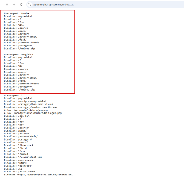Click 'Disallow: /search/' line with trailing slash
This screenshot has width=184, height=184.
tap(17, 128)
